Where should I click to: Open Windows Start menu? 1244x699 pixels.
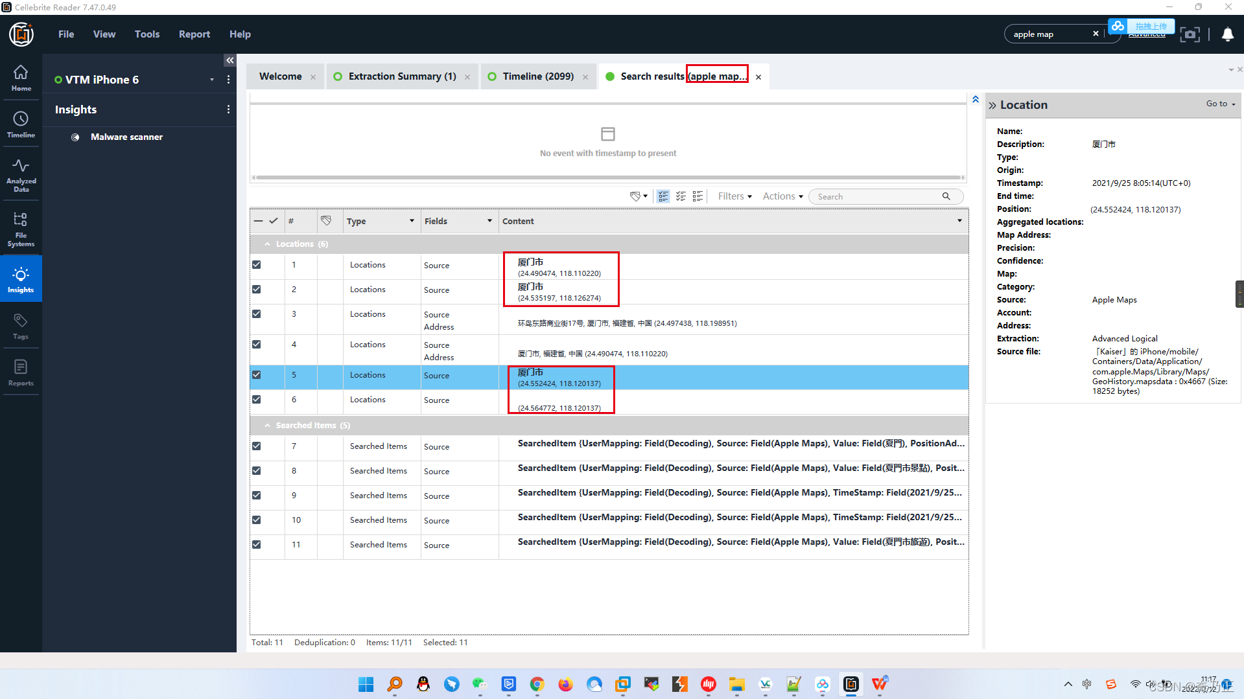(x=366, y=684)
